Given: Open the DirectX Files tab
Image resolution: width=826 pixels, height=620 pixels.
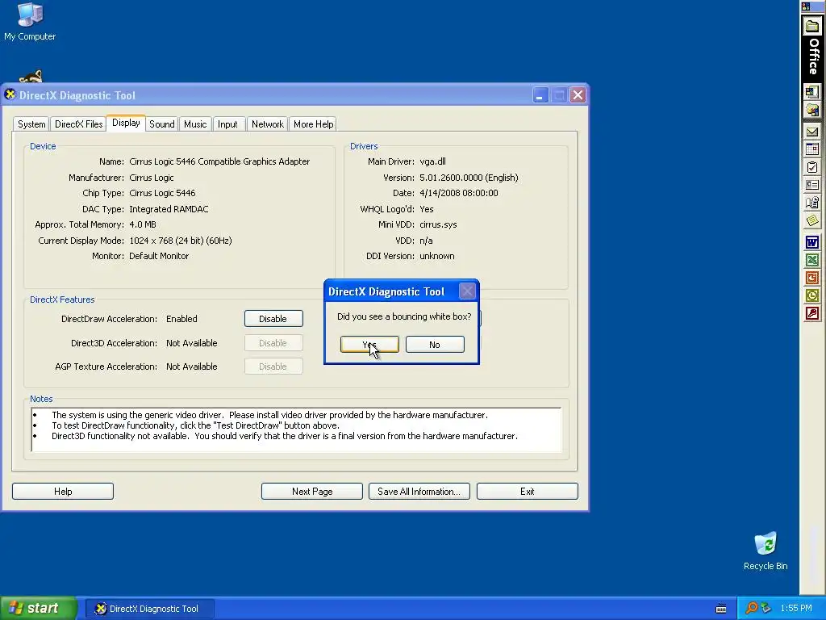Looking at the screenshot, I should coord(78,124).
